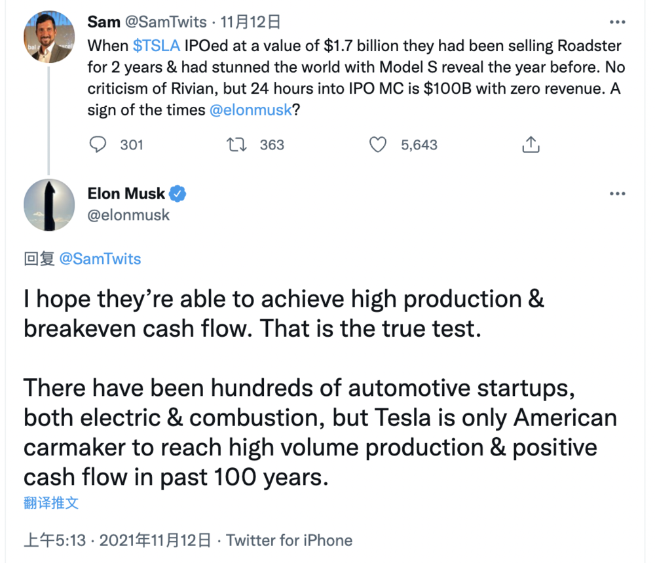Click the @elonmusk handle under the name
The image size is (655, 563).
128,214
